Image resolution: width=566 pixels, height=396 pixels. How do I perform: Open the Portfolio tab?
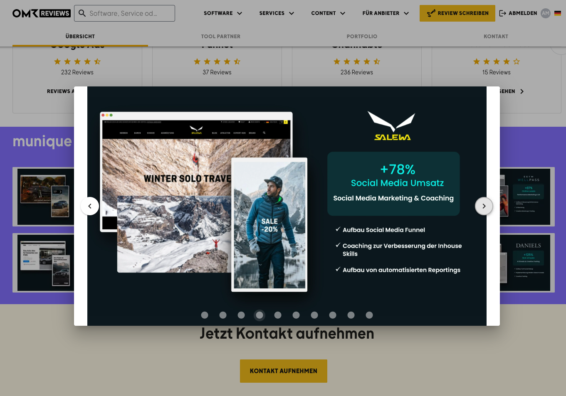362,37
